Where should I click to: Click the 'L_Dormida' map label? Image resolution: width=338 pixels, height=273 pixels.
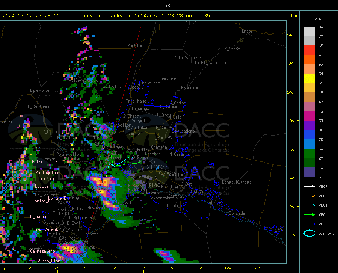(235, 213)
